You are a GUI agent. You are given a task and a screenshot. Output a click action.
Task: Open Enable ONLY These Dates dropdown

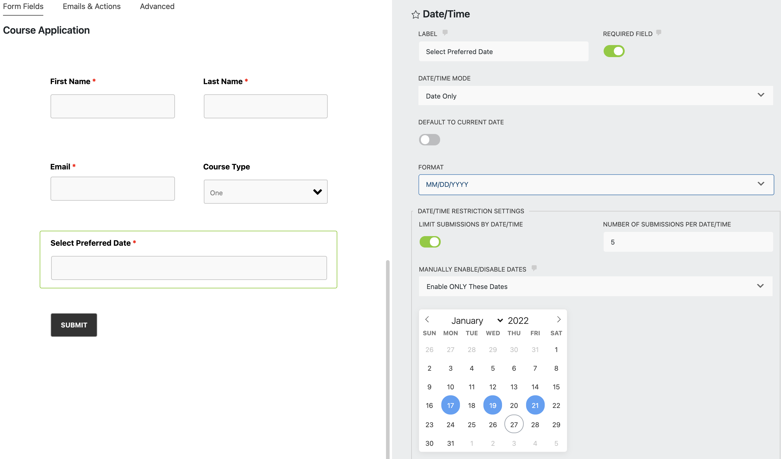tap(595, 287)
